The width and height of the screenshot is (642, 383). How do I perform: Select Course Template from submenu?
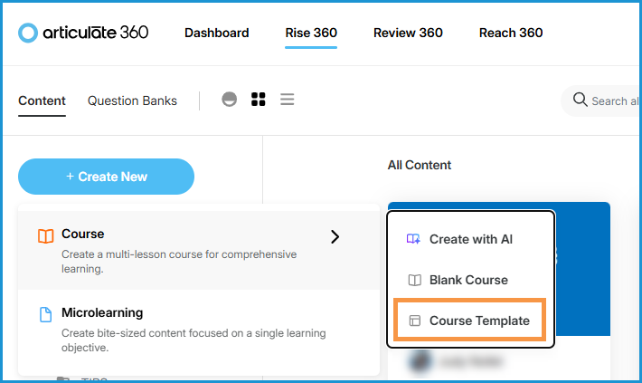click(479, 321)
